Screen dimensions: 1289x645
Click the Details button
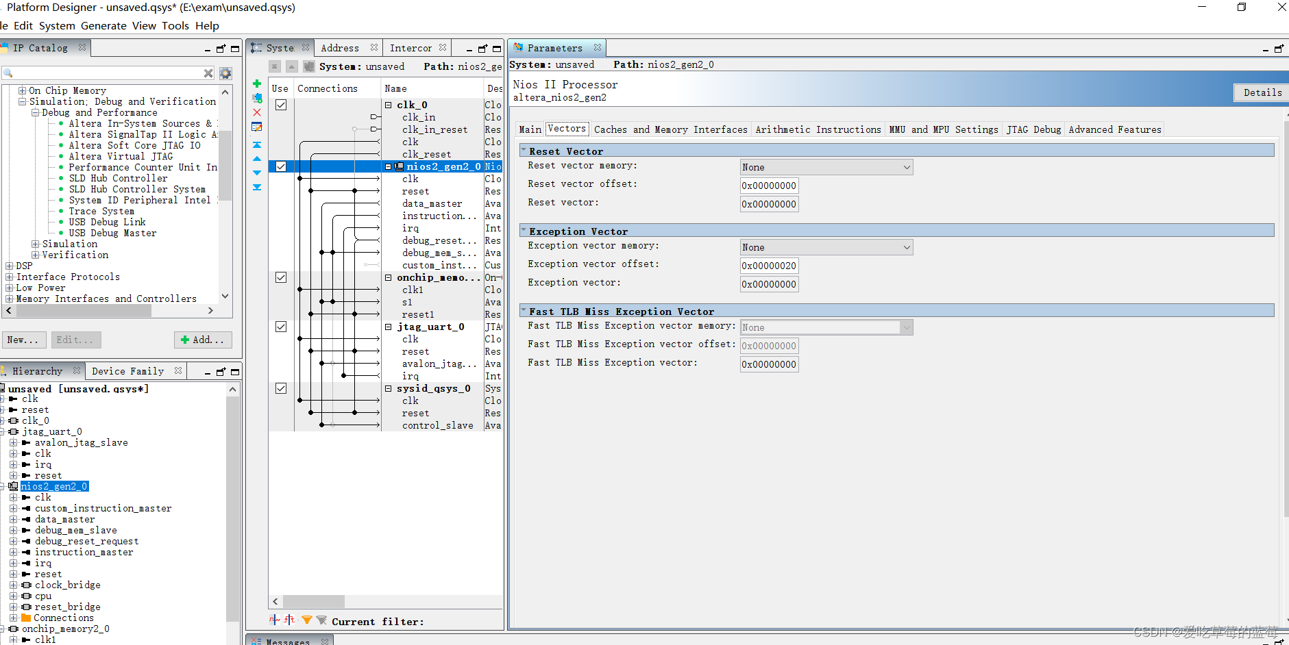click(1262, 92)
